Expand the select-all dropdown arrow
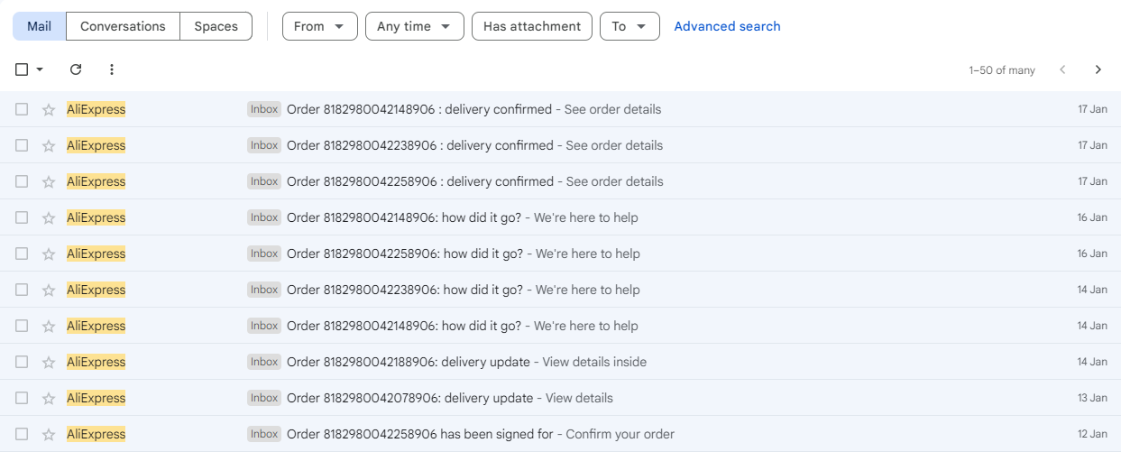The height and width of the screenshot is (452, 1121). click(x=40, y=69)
